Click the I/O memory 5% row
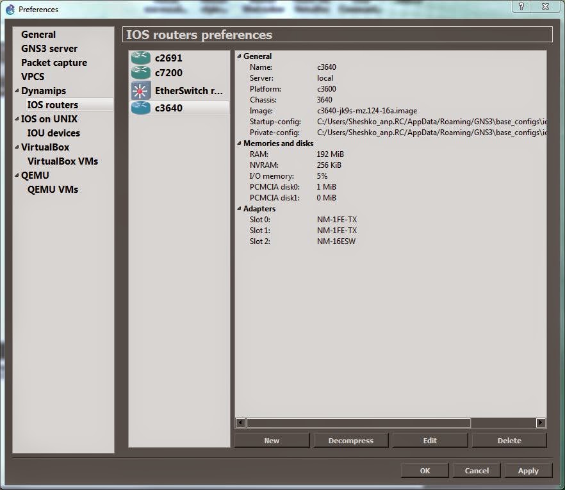The image size is (565, 490). pyautogui.click(x=391, y=176)
